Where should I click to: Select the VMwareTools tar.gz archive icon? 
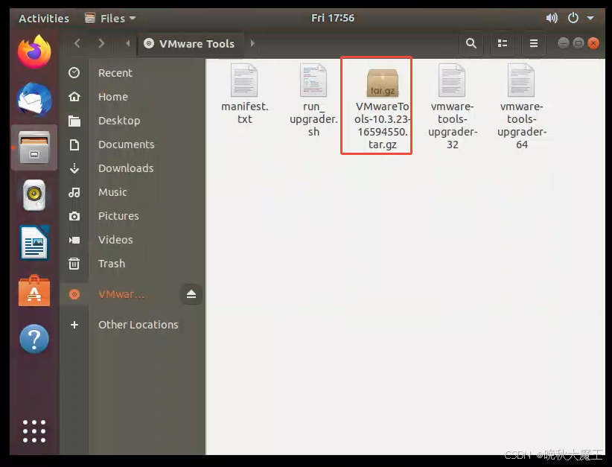coord(383,83)
